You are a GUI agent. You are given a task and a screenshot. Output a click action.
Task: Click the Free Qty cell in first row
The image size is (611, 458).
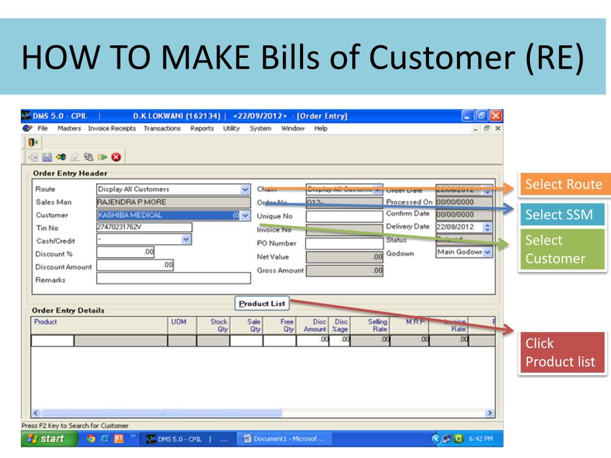pos(280,341)
